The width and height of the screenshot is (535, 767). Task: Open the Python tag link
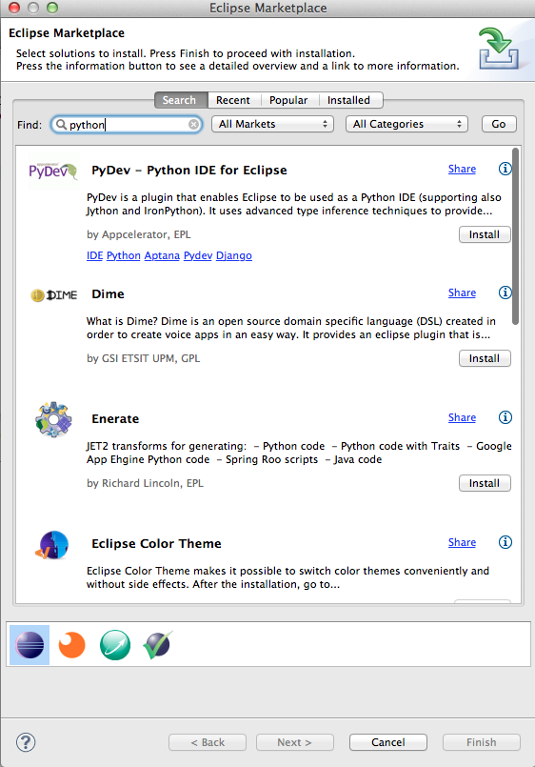pos(124,256)
